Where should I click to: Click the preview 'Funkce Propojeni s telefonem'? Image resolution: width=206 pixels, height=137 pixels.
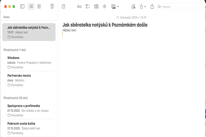click(x=34, y=63)
